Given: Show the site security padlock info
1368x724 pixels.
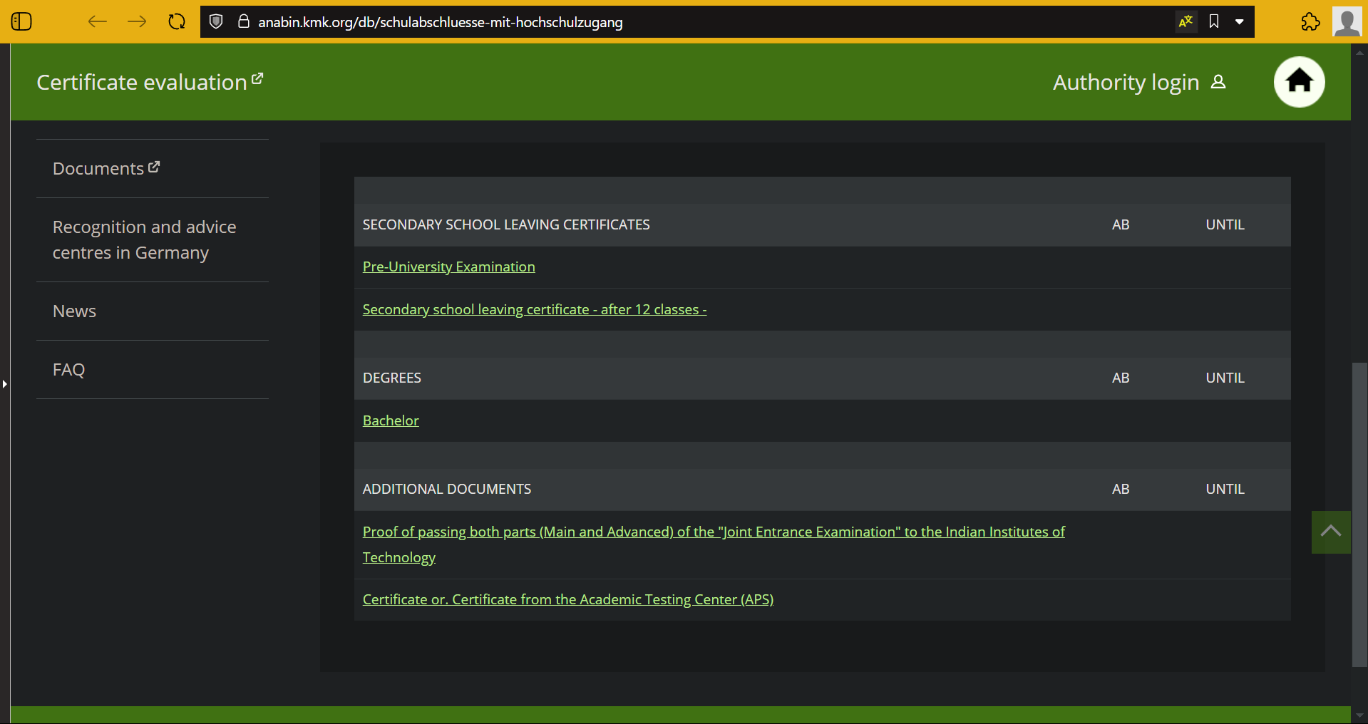Looking at the screenshot, I should click(x=243, y=21).
